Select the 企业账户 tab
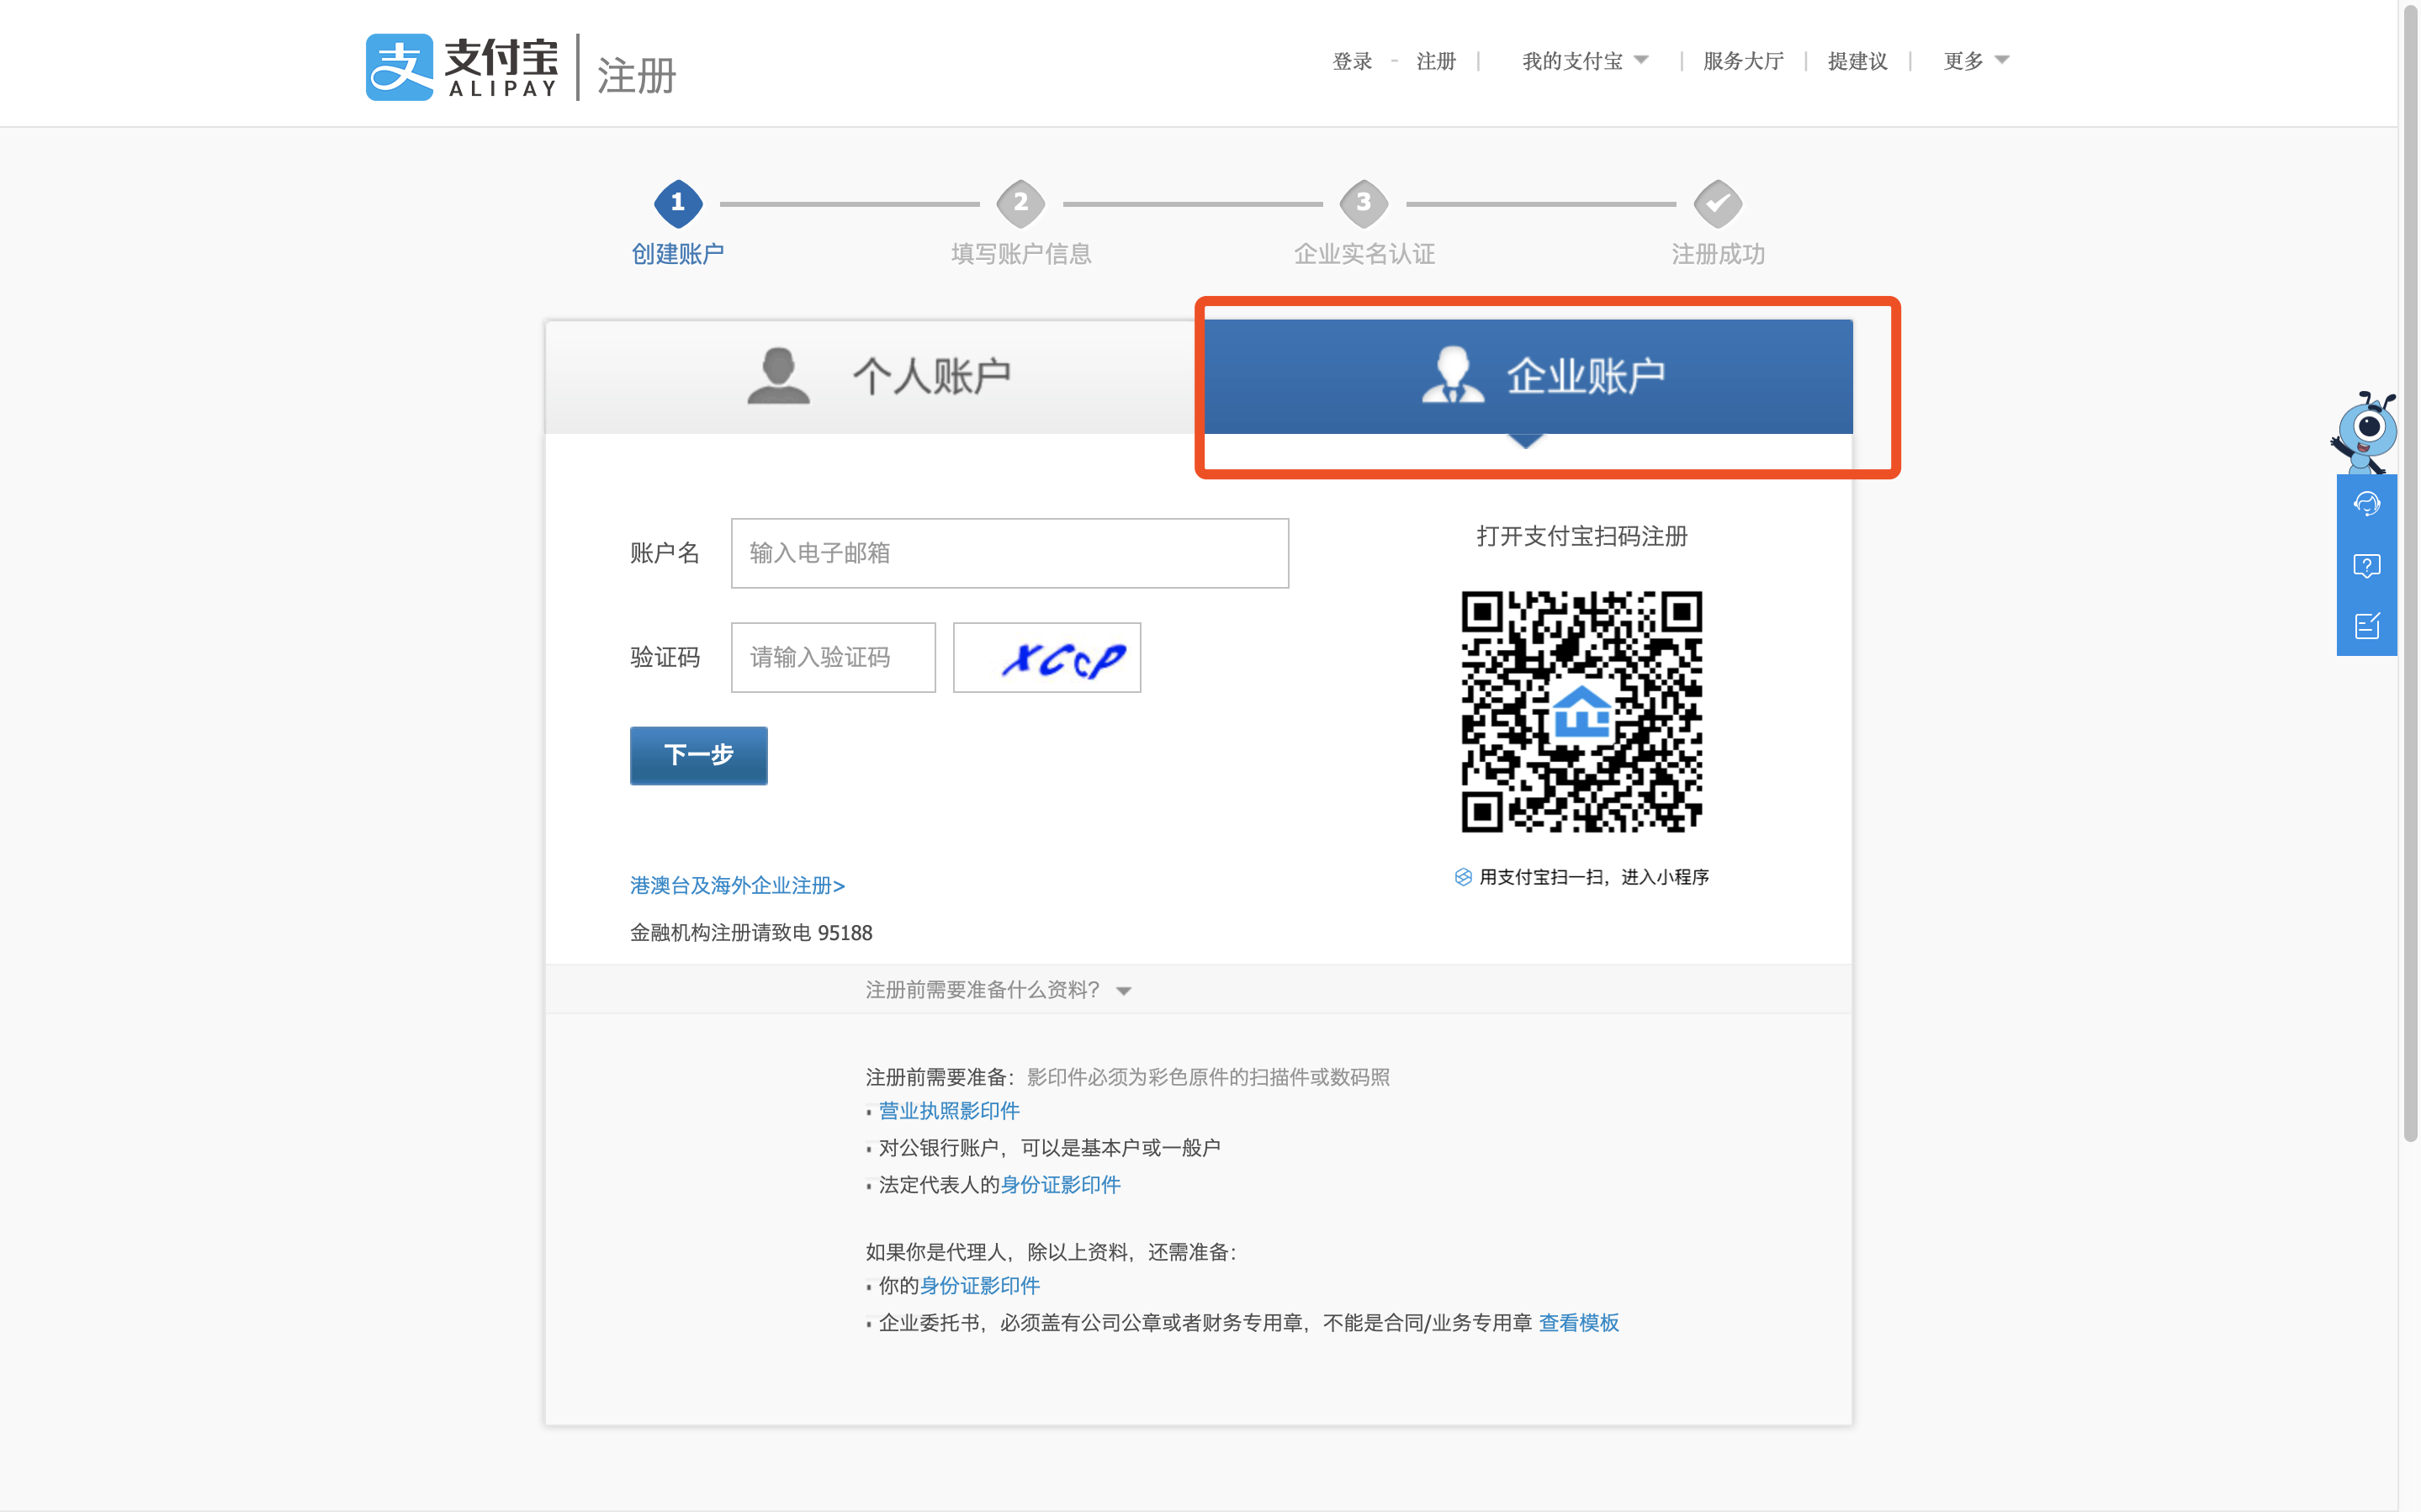The width and height of the screenshot is (2421, 1512). click(1527, 377)
